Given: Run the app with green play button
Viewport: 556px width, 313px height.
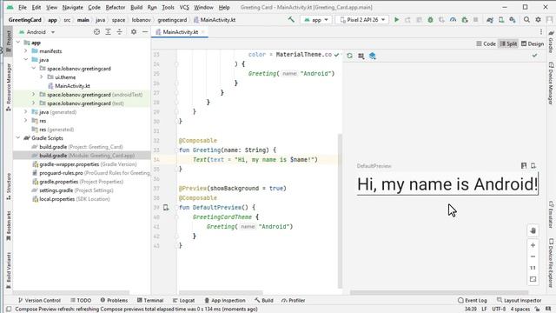Looking at the screenshot, I should coord(396,20).
